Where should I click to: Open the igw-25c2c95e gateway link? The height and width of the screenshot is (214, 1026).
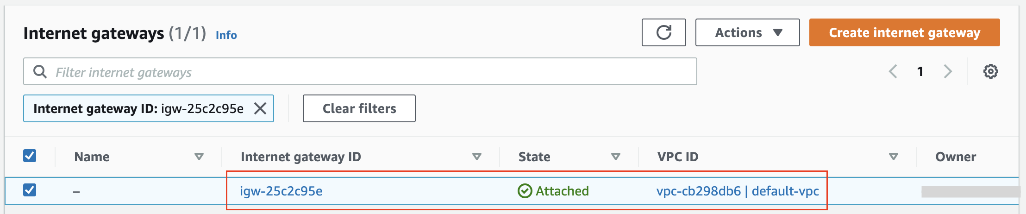[x=281, y=191]
